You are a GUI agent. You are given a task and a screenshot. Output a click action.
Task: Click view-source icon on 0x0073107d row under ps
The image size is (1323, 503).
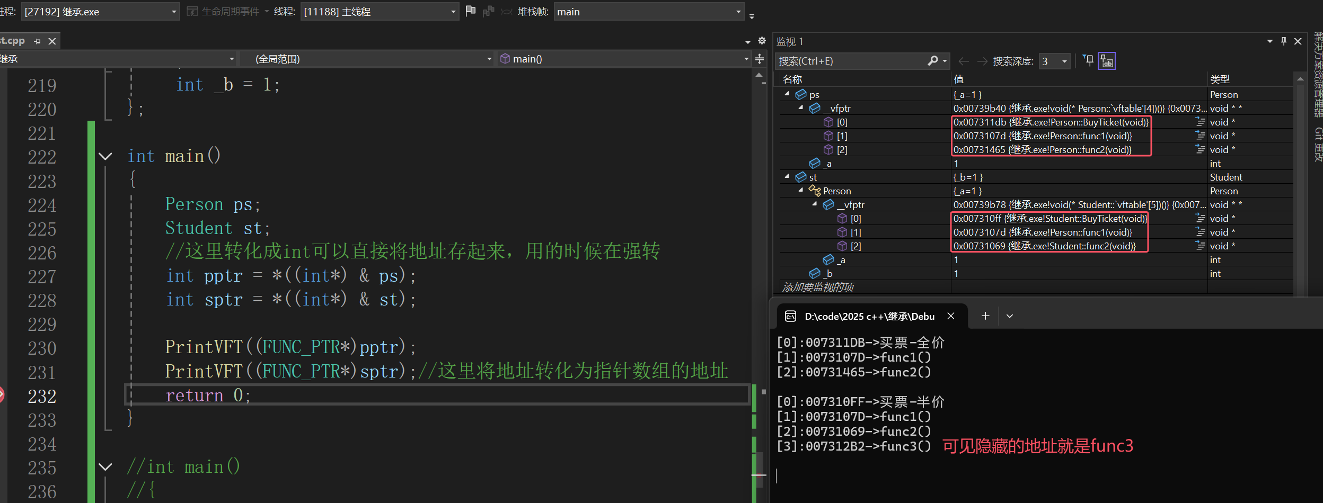(1201, 136)
